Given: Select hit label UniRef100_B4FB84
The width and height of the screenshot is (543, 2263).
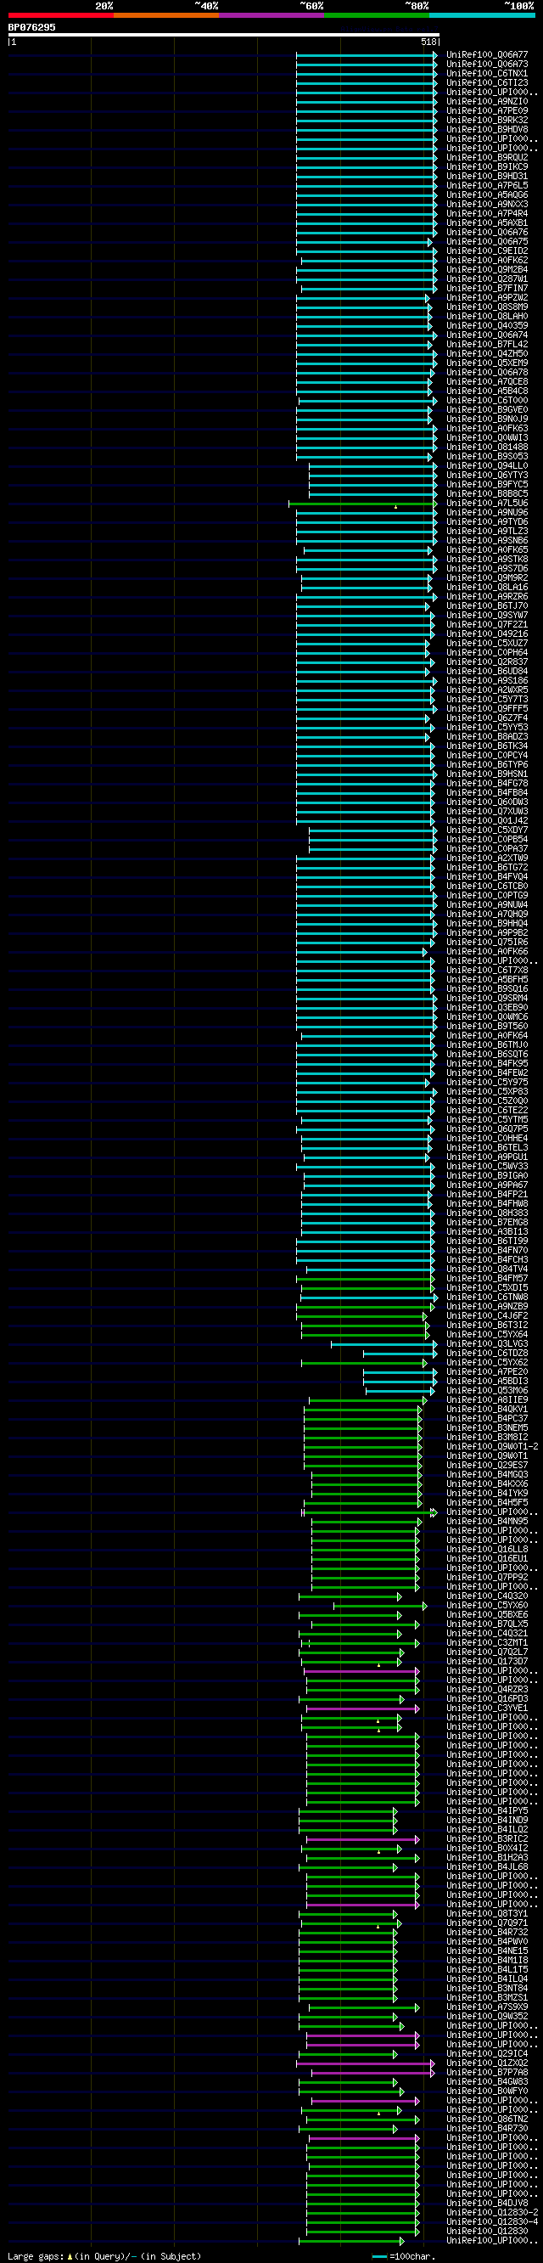Looking at the screenshot, I should (x=487, y=792).
